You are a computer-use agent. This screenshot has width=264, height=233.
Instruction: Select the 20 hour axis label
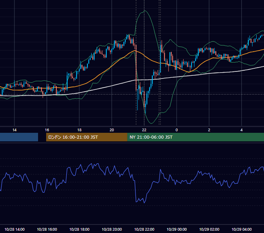click(x=112, y=130)
